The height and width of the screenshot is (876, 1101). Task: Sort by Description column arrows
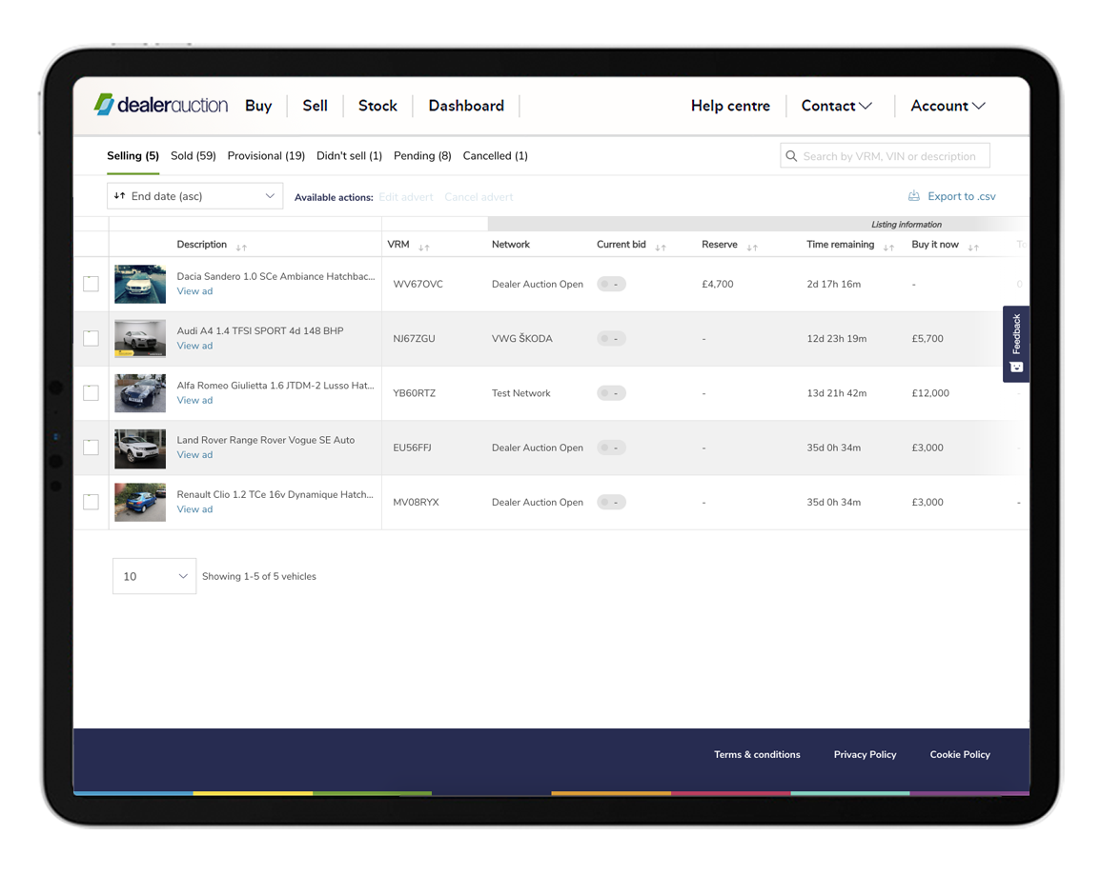[x=241, y=248]
